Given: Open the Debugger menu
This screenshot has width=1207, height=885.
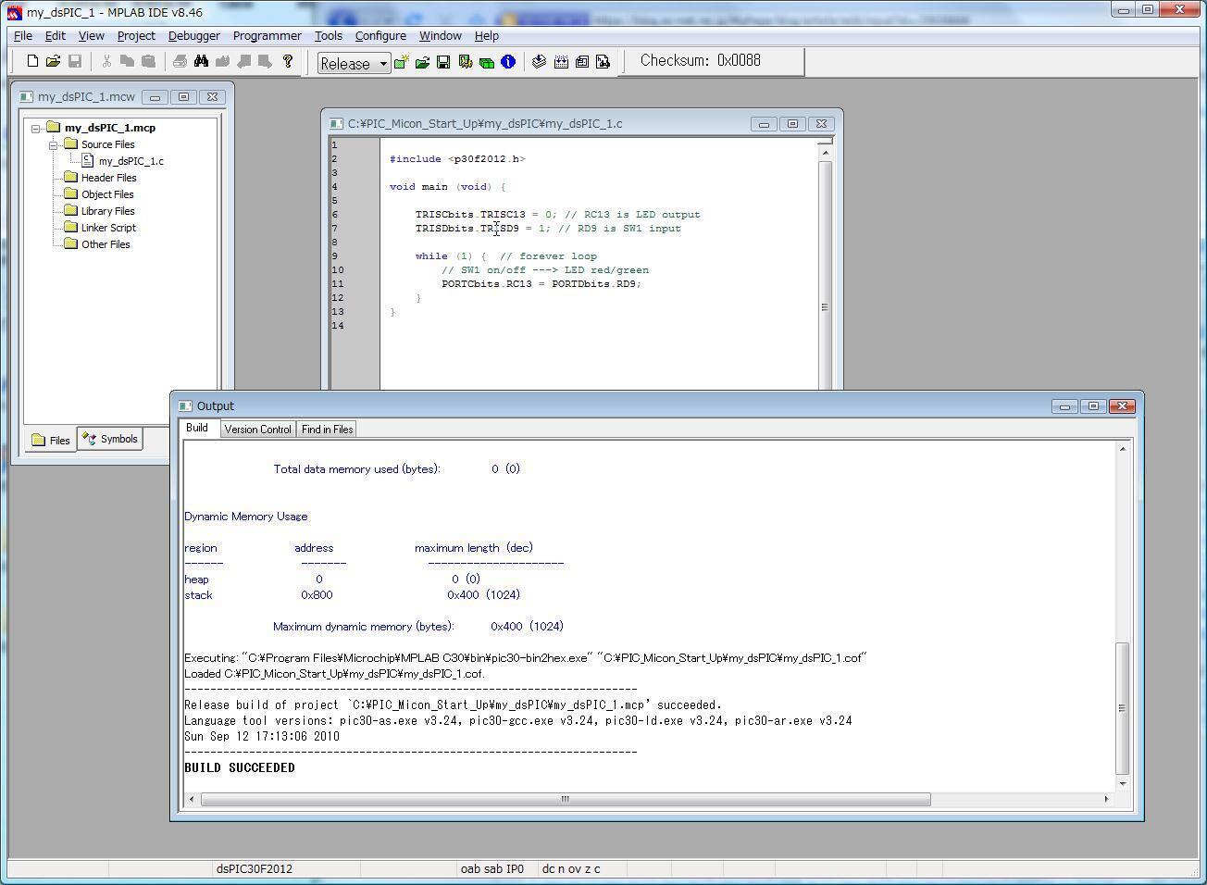Looking at the screenshot, I should (x=193, y=35).
